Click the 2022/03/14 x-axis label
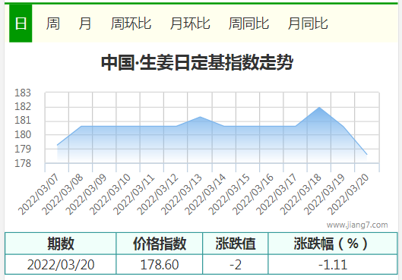 (205, 194)
